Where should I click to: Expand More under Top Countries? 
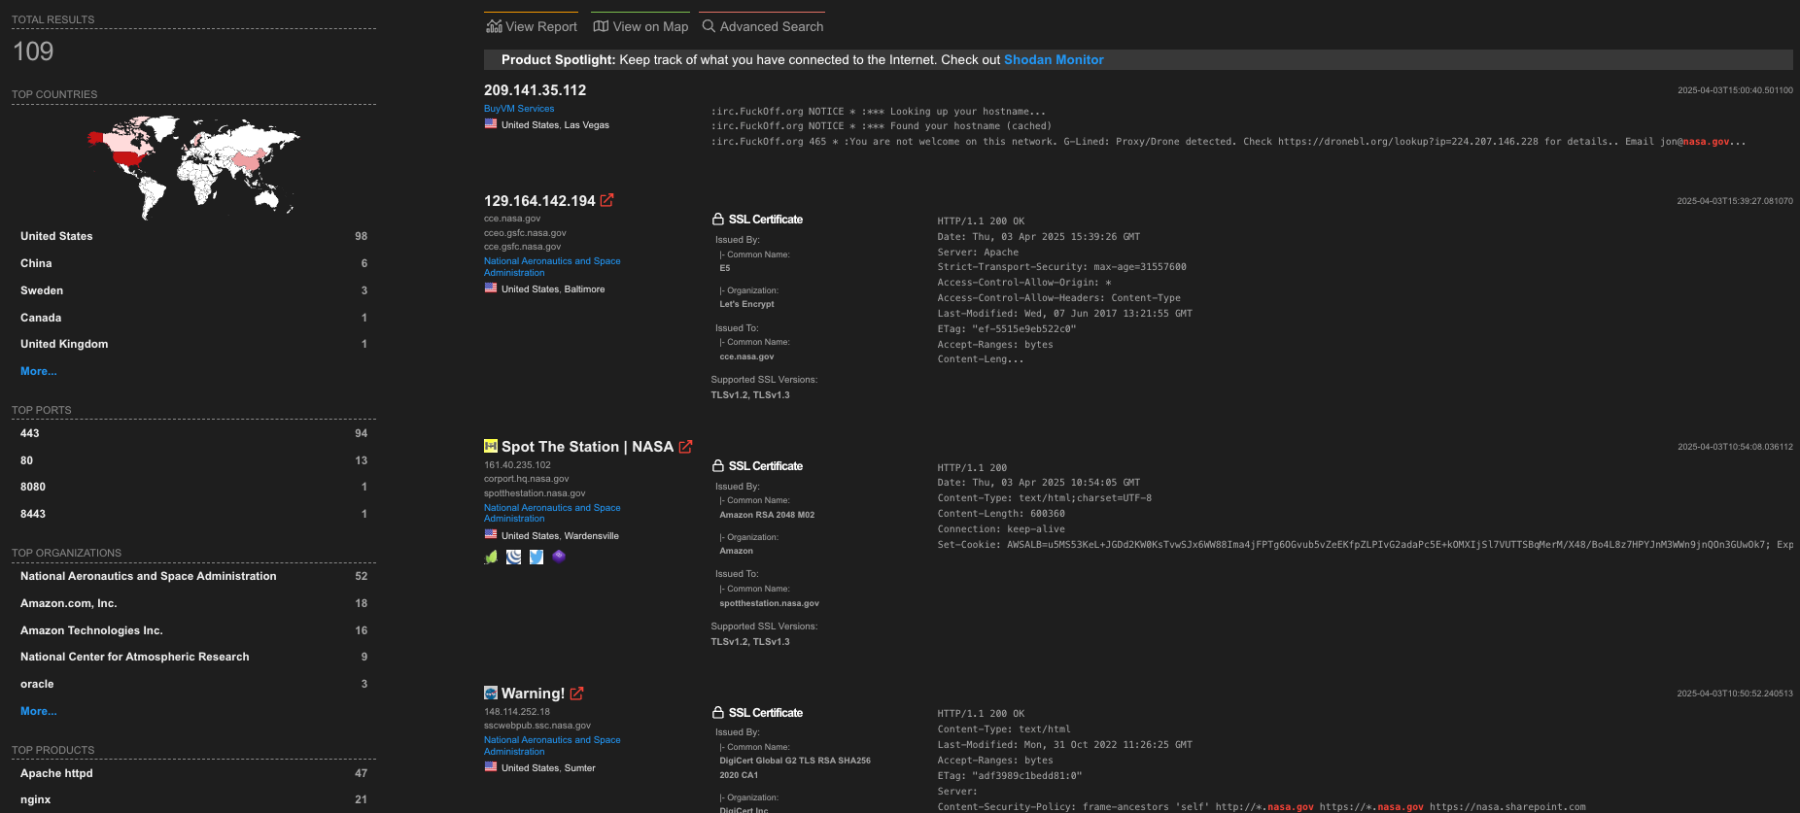(x=39, y=371)
